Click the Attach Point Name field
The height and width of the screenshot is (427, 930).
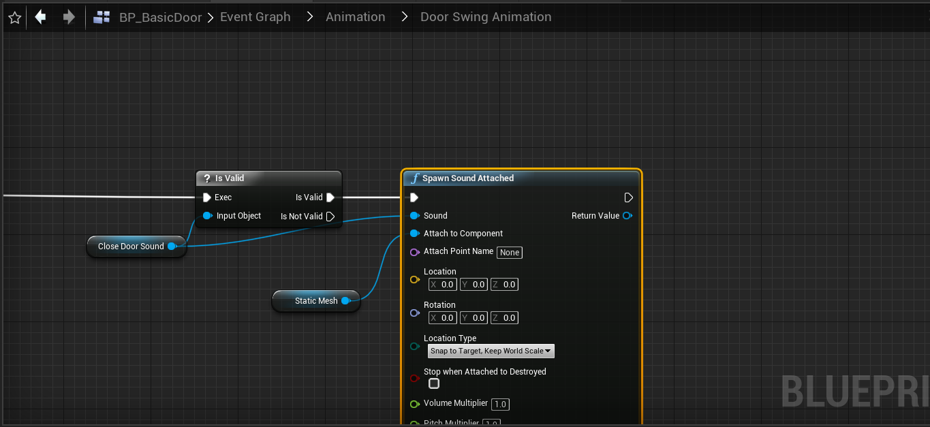(x=510, y=253)
